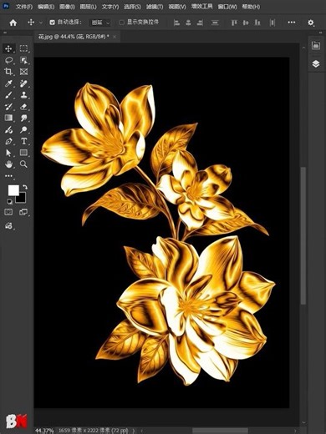Swap the foreground and background colors
The height and width of the screenshot is (434, 326).
tap(25, 187)
